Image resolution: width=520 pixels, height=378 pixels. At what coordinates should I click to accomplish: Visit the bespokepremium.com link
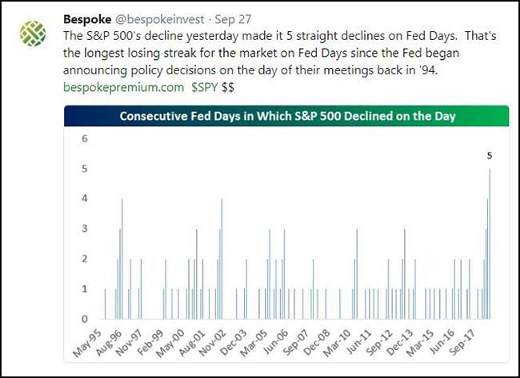click(x=121, y=87)
